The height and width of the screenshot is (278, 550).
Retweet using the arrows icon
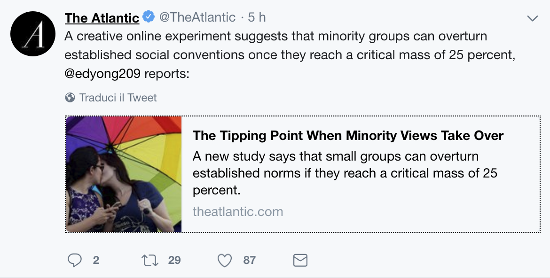pos(149,260)
